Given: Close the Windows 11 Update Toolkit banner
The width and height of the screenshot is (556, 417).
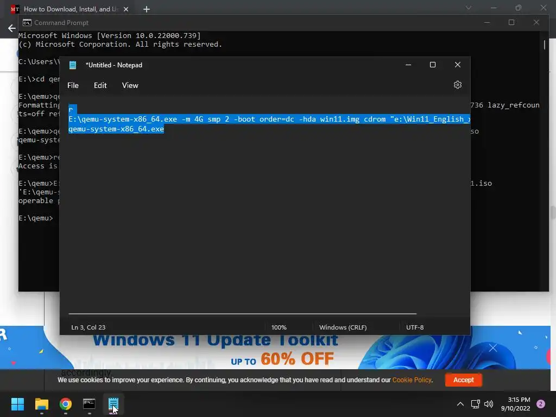Looking at the screenshot, I should [x=493, y=348].
